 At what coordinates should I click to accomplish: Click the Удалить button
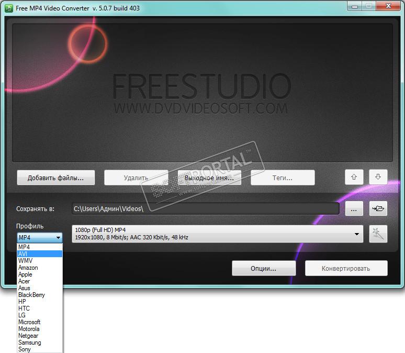tap(136, 178)
